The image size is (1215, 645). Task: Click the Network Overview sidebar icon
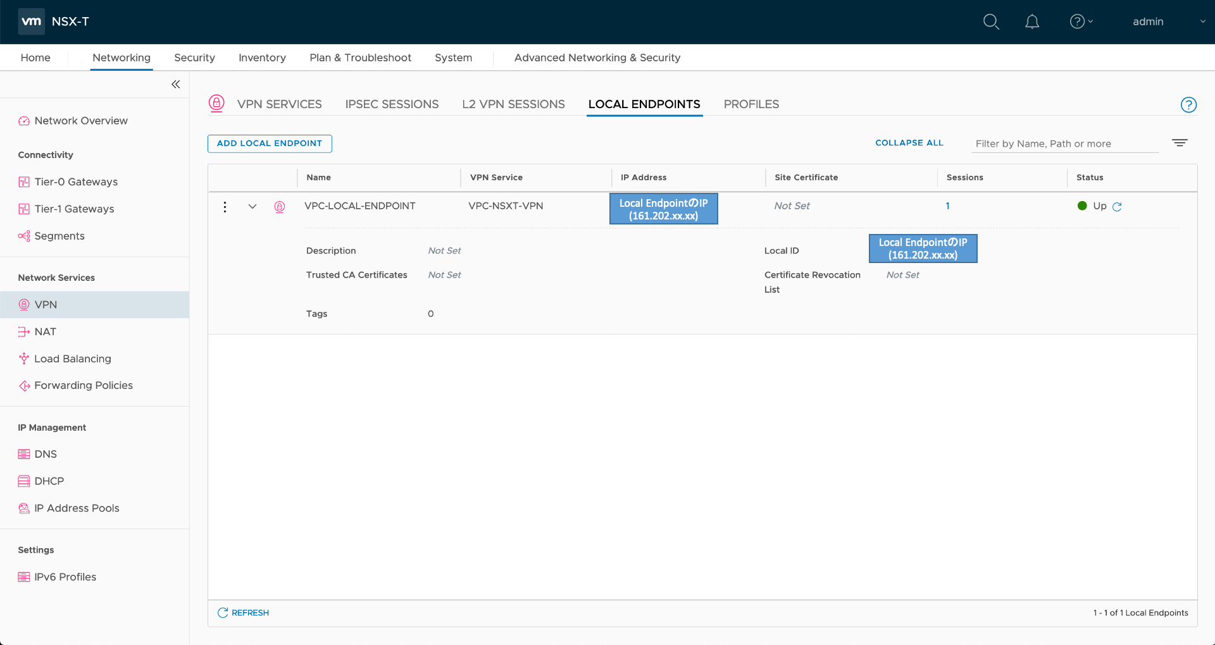[24, 121]
